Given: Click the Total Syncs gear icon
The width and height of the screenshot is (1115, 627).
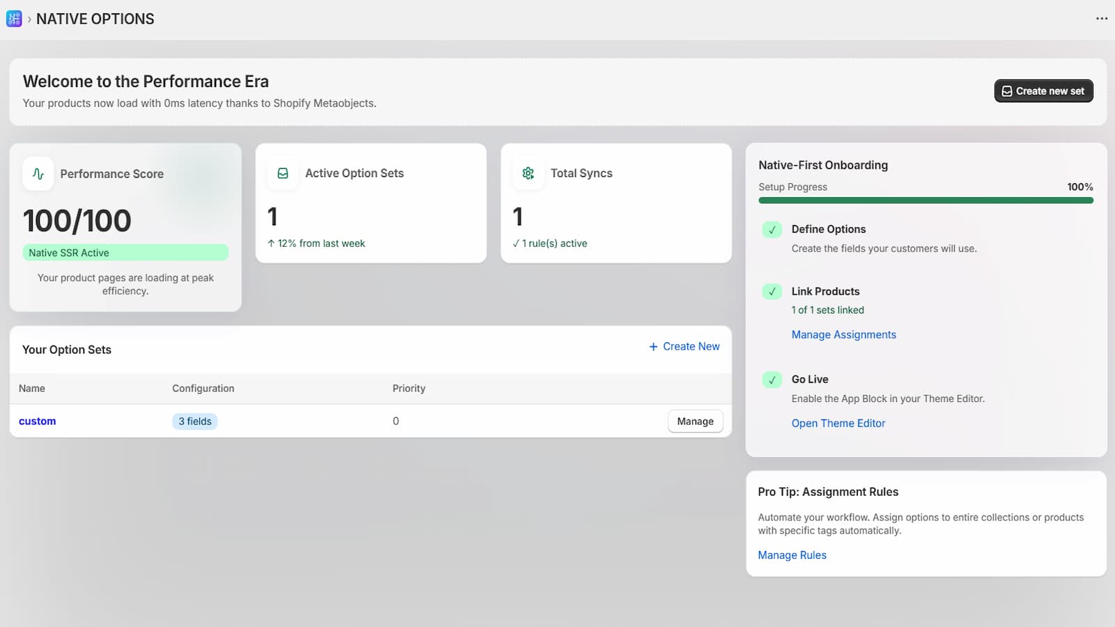Looking at the screenshot, I should pyautogui.click(x=528, y=173).
